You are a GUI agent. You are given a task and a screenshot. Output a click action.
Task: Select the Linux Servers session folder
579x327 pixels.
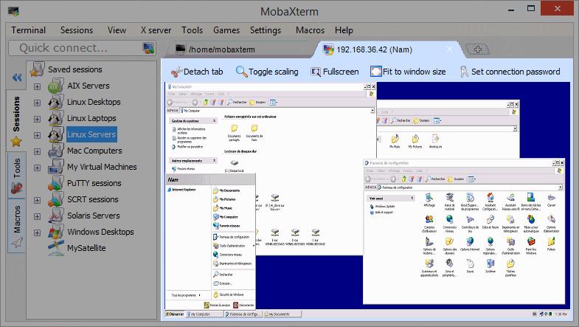pos(91,134)
